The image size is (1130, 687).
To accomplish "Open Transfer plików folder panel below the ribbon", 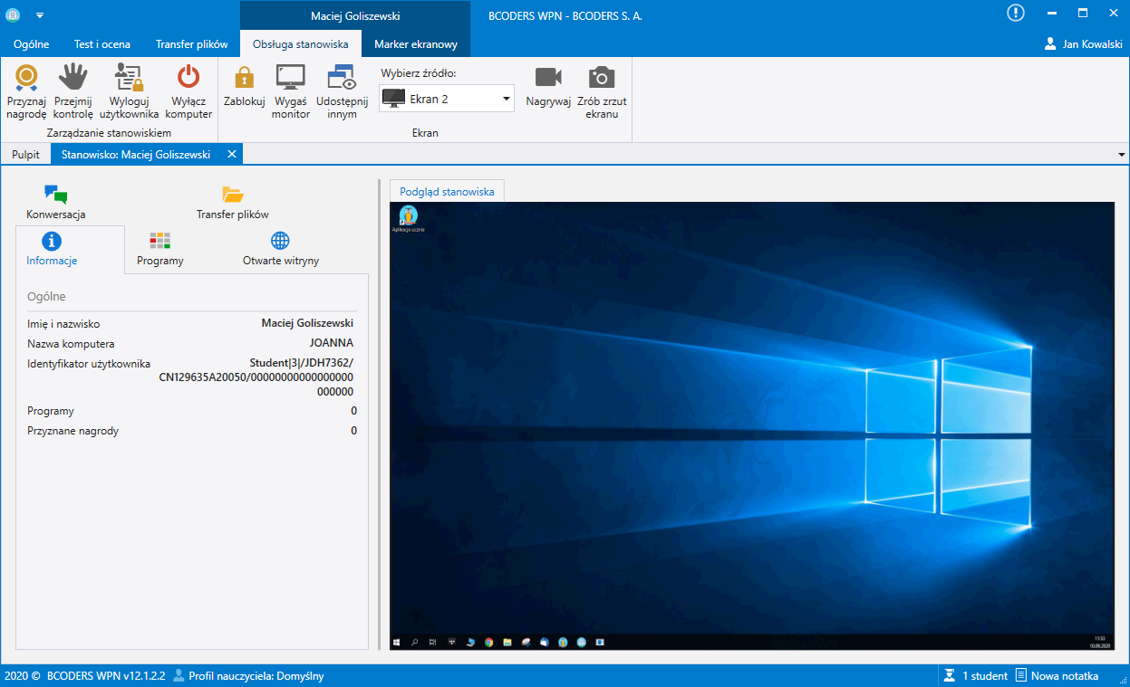I will (233, 203).
